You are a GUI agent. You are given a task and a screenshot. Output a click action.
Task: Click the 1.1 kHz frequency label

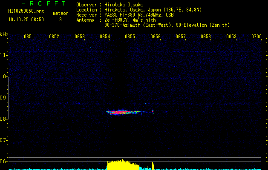tap(3, 55)
